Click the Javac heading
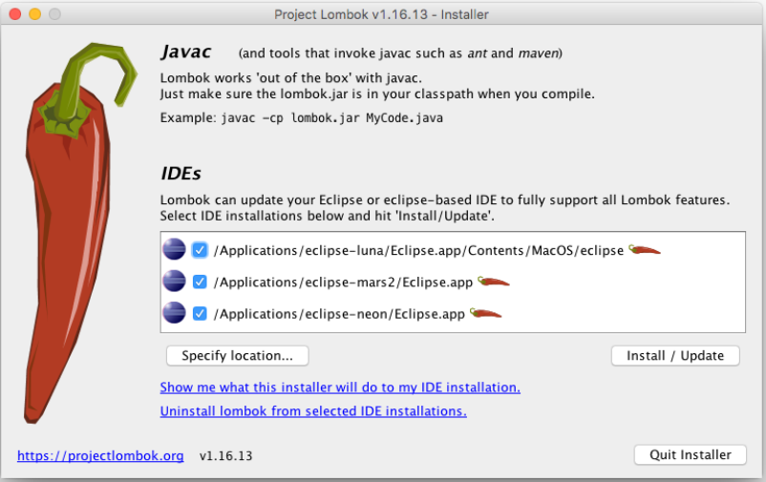Image resolution: width=766 pixels, height=482 pixels. click(186, 52)
